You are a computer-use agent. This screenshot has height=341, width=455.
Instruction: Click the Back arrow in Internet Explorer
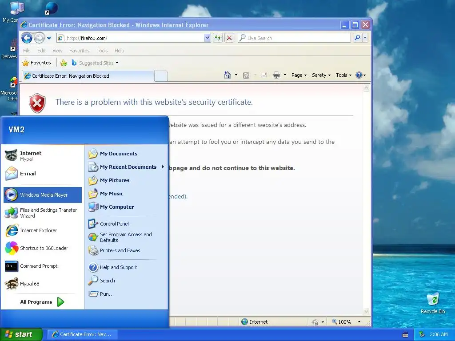tap(27, 38)
